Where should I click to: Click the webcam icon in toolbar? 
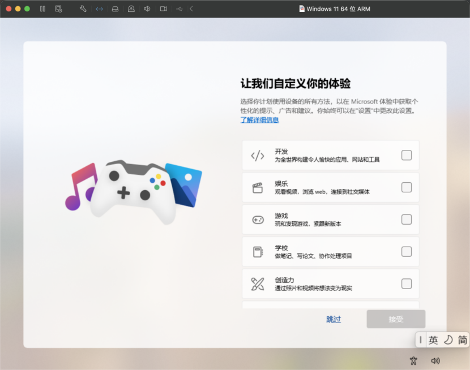click(x=131, y=9)
